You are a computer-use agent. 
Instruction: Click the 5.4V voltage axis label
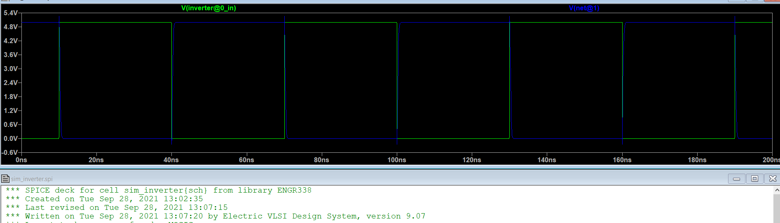tap(10, 13)
